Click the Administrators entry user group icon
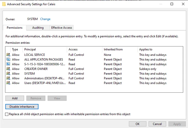188x128 pixels. pyautogui.click(x=8, y=78)
